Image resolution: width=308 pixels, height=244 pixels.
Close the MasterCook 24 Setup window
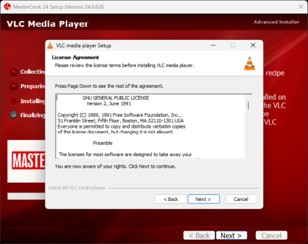301,7
